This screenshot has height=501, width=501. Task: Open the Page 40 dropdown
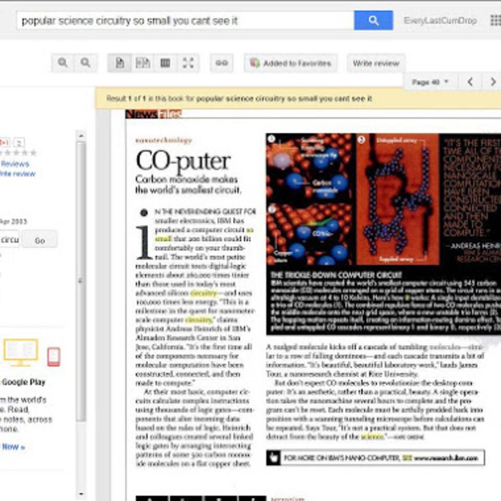(430, 82)
